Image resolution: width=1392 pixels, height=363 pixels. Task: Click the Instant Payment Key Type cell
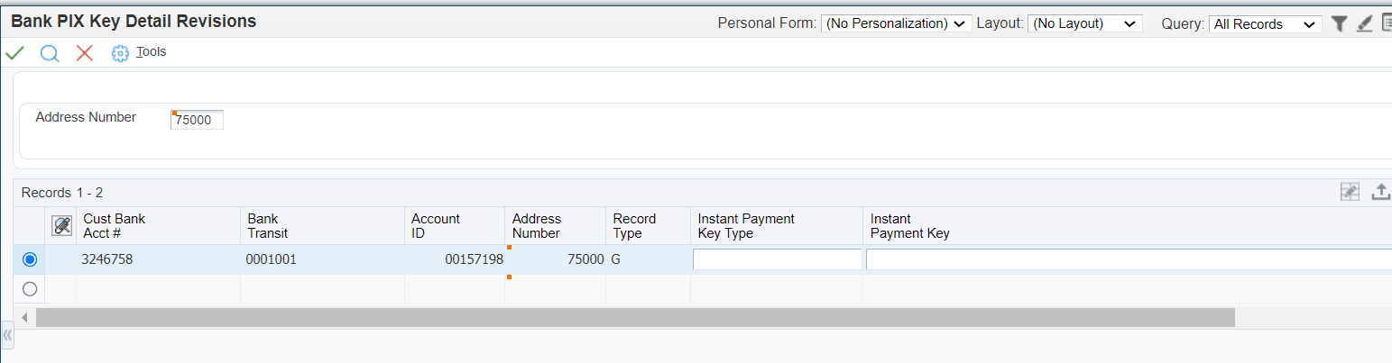tap(777, 259)
